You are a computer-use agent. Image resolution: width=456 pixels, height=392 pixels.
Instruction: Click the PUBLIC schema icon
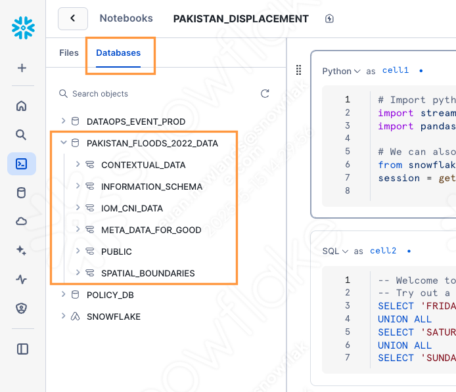pyautogui.click(x=90, y=251)
